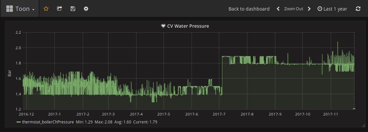Click the heart icon beside the panel title
Viewport: 368px width, 132px height.
click(163, 26)
